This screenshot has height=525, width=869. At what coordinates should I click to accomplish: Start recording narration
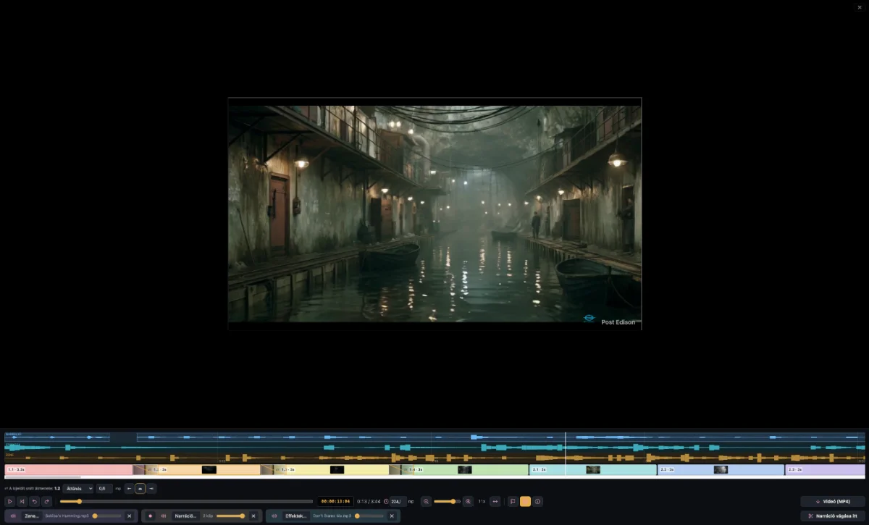coord(151,516)
